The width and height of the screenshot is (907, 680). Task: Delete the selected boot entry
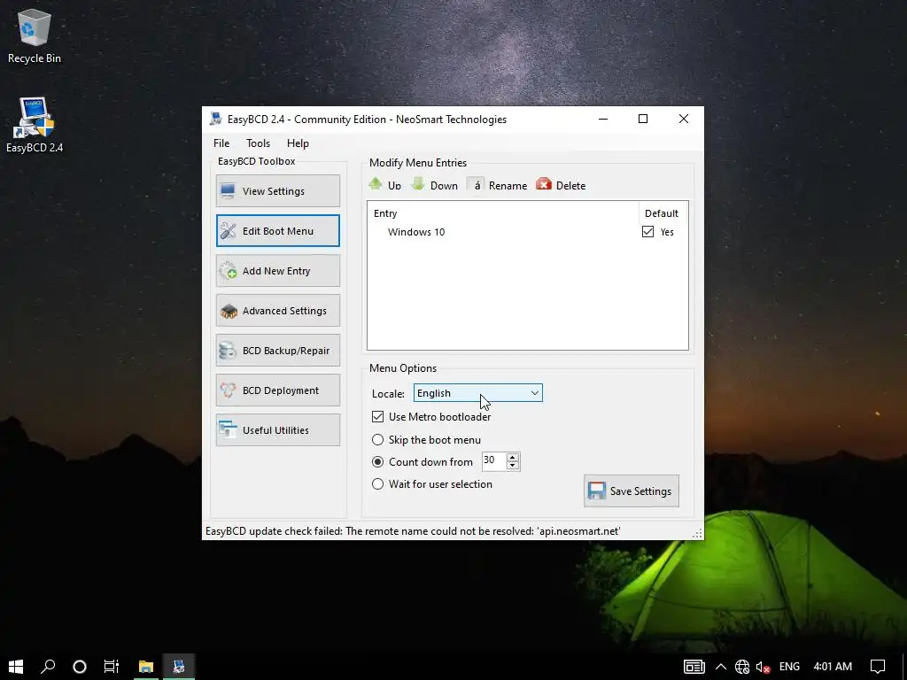[x=561, y=185]
